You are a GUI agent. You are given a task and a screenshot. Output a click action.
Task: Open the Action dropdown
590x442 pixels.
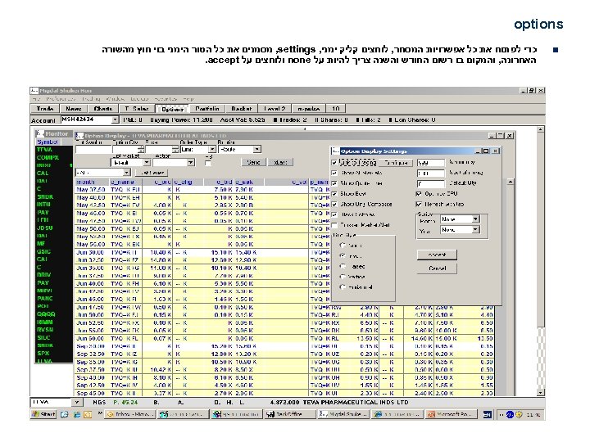(191, 162)
